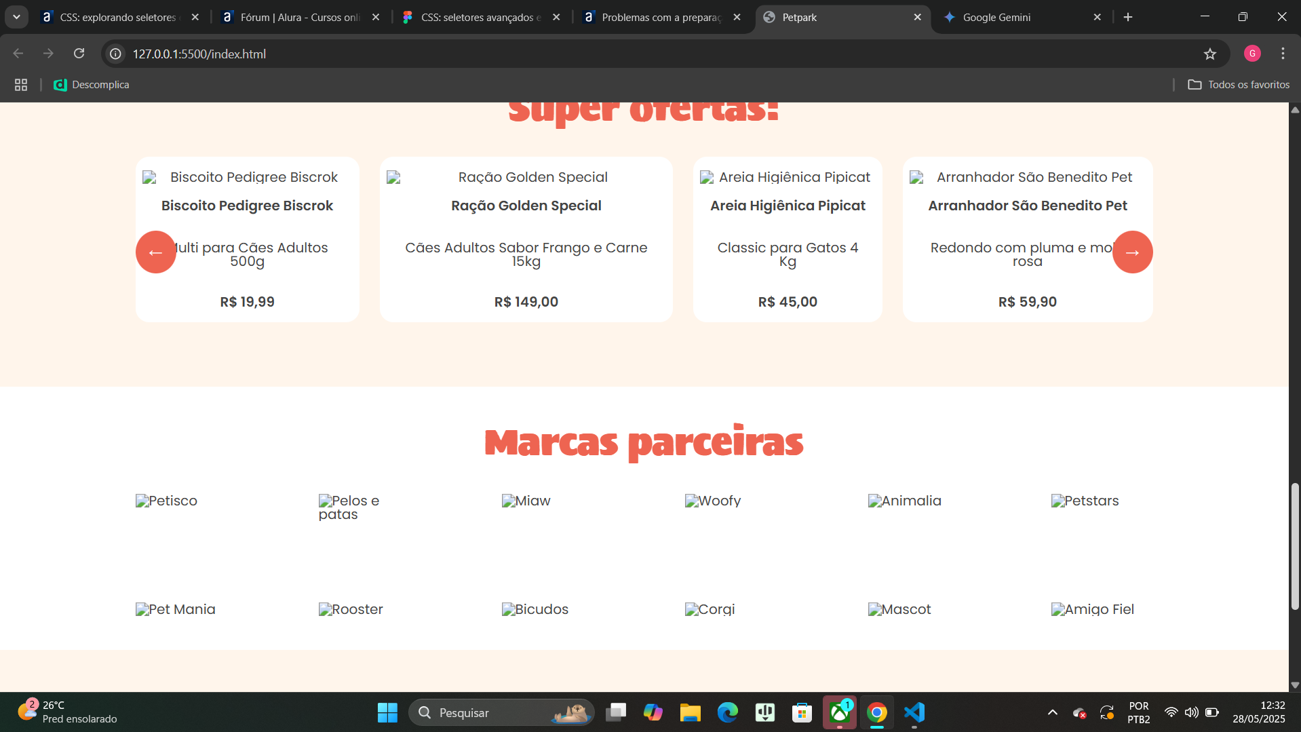Open Wi-Fi network settings in tray
Viewport: 1301px width, 732px height.
pyautogui.click(x=1171, y=712)
